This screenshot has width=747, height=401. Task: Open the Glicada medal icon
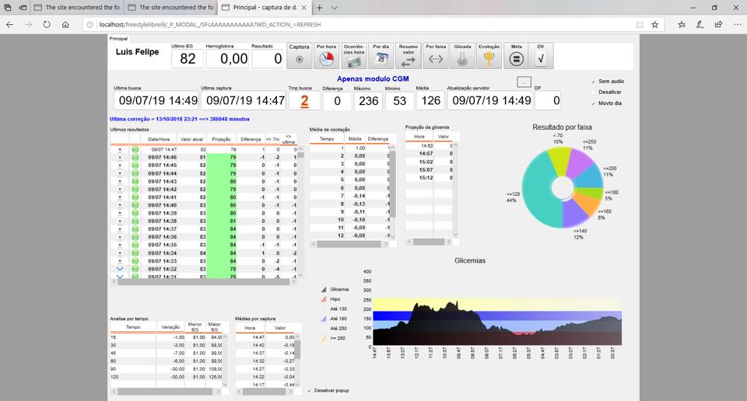click(462, 59)
